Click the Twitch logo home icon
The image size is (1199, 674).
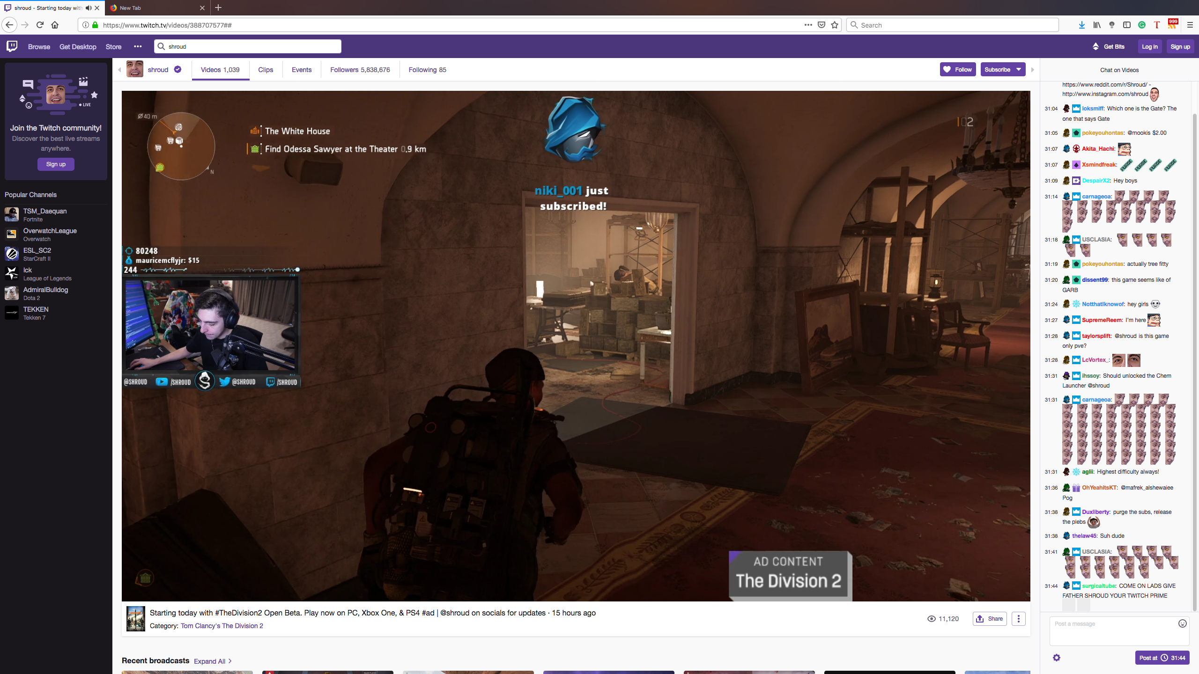12,46
